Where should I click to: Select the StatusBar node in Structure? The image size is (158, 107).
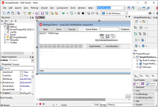pyautogui.click(x=14, y=40)
